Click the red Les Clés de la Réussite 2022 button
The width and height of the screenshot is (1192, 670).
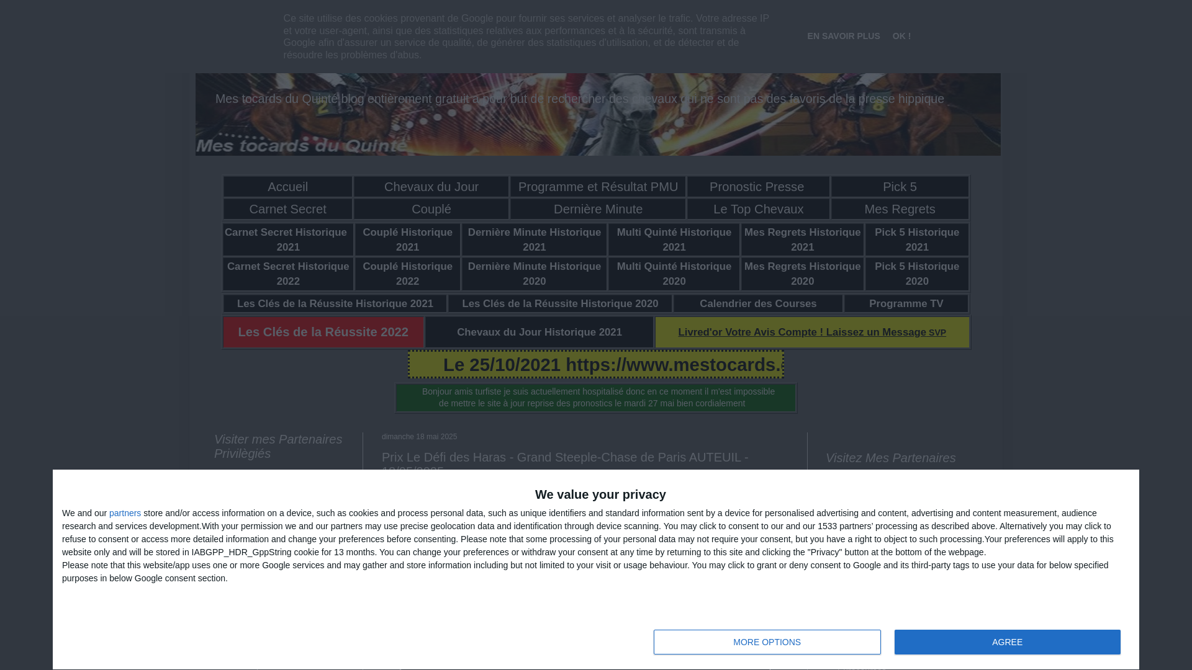pos(323,332)
